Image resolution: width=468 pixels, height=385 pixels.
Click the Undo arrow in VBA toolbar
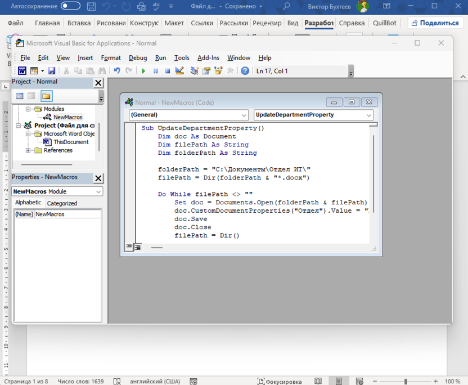click(x=116, y=71)
